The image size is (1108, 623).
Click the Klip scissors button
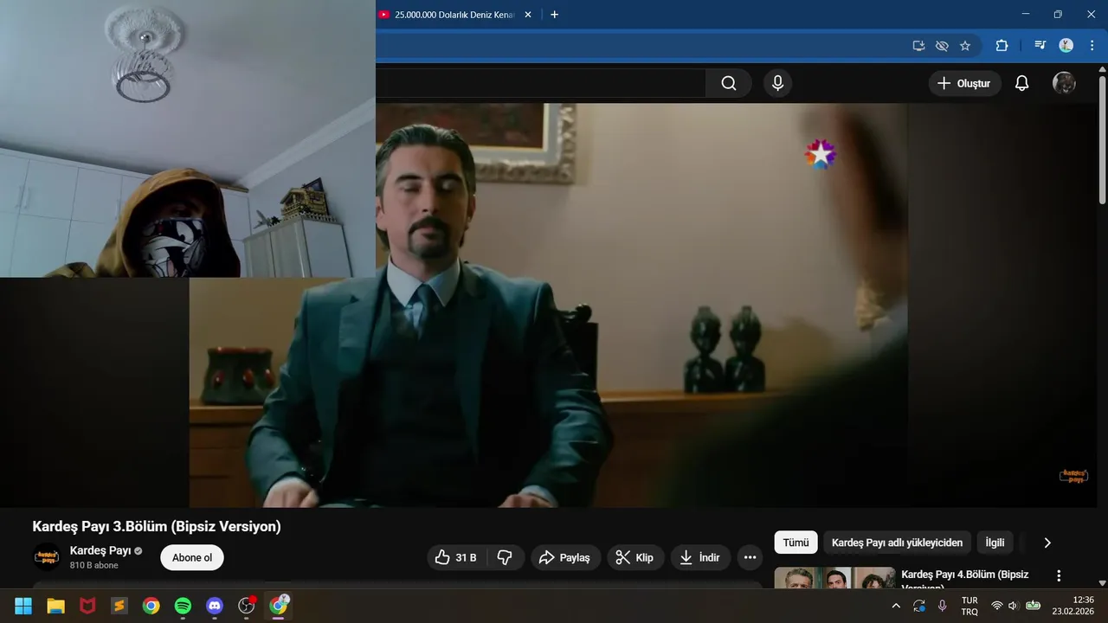pyautogui.click(x=635, y=557)
